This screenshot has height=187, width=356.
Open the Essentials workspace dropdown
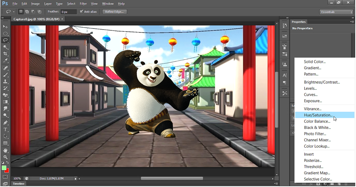click(336, 12)
